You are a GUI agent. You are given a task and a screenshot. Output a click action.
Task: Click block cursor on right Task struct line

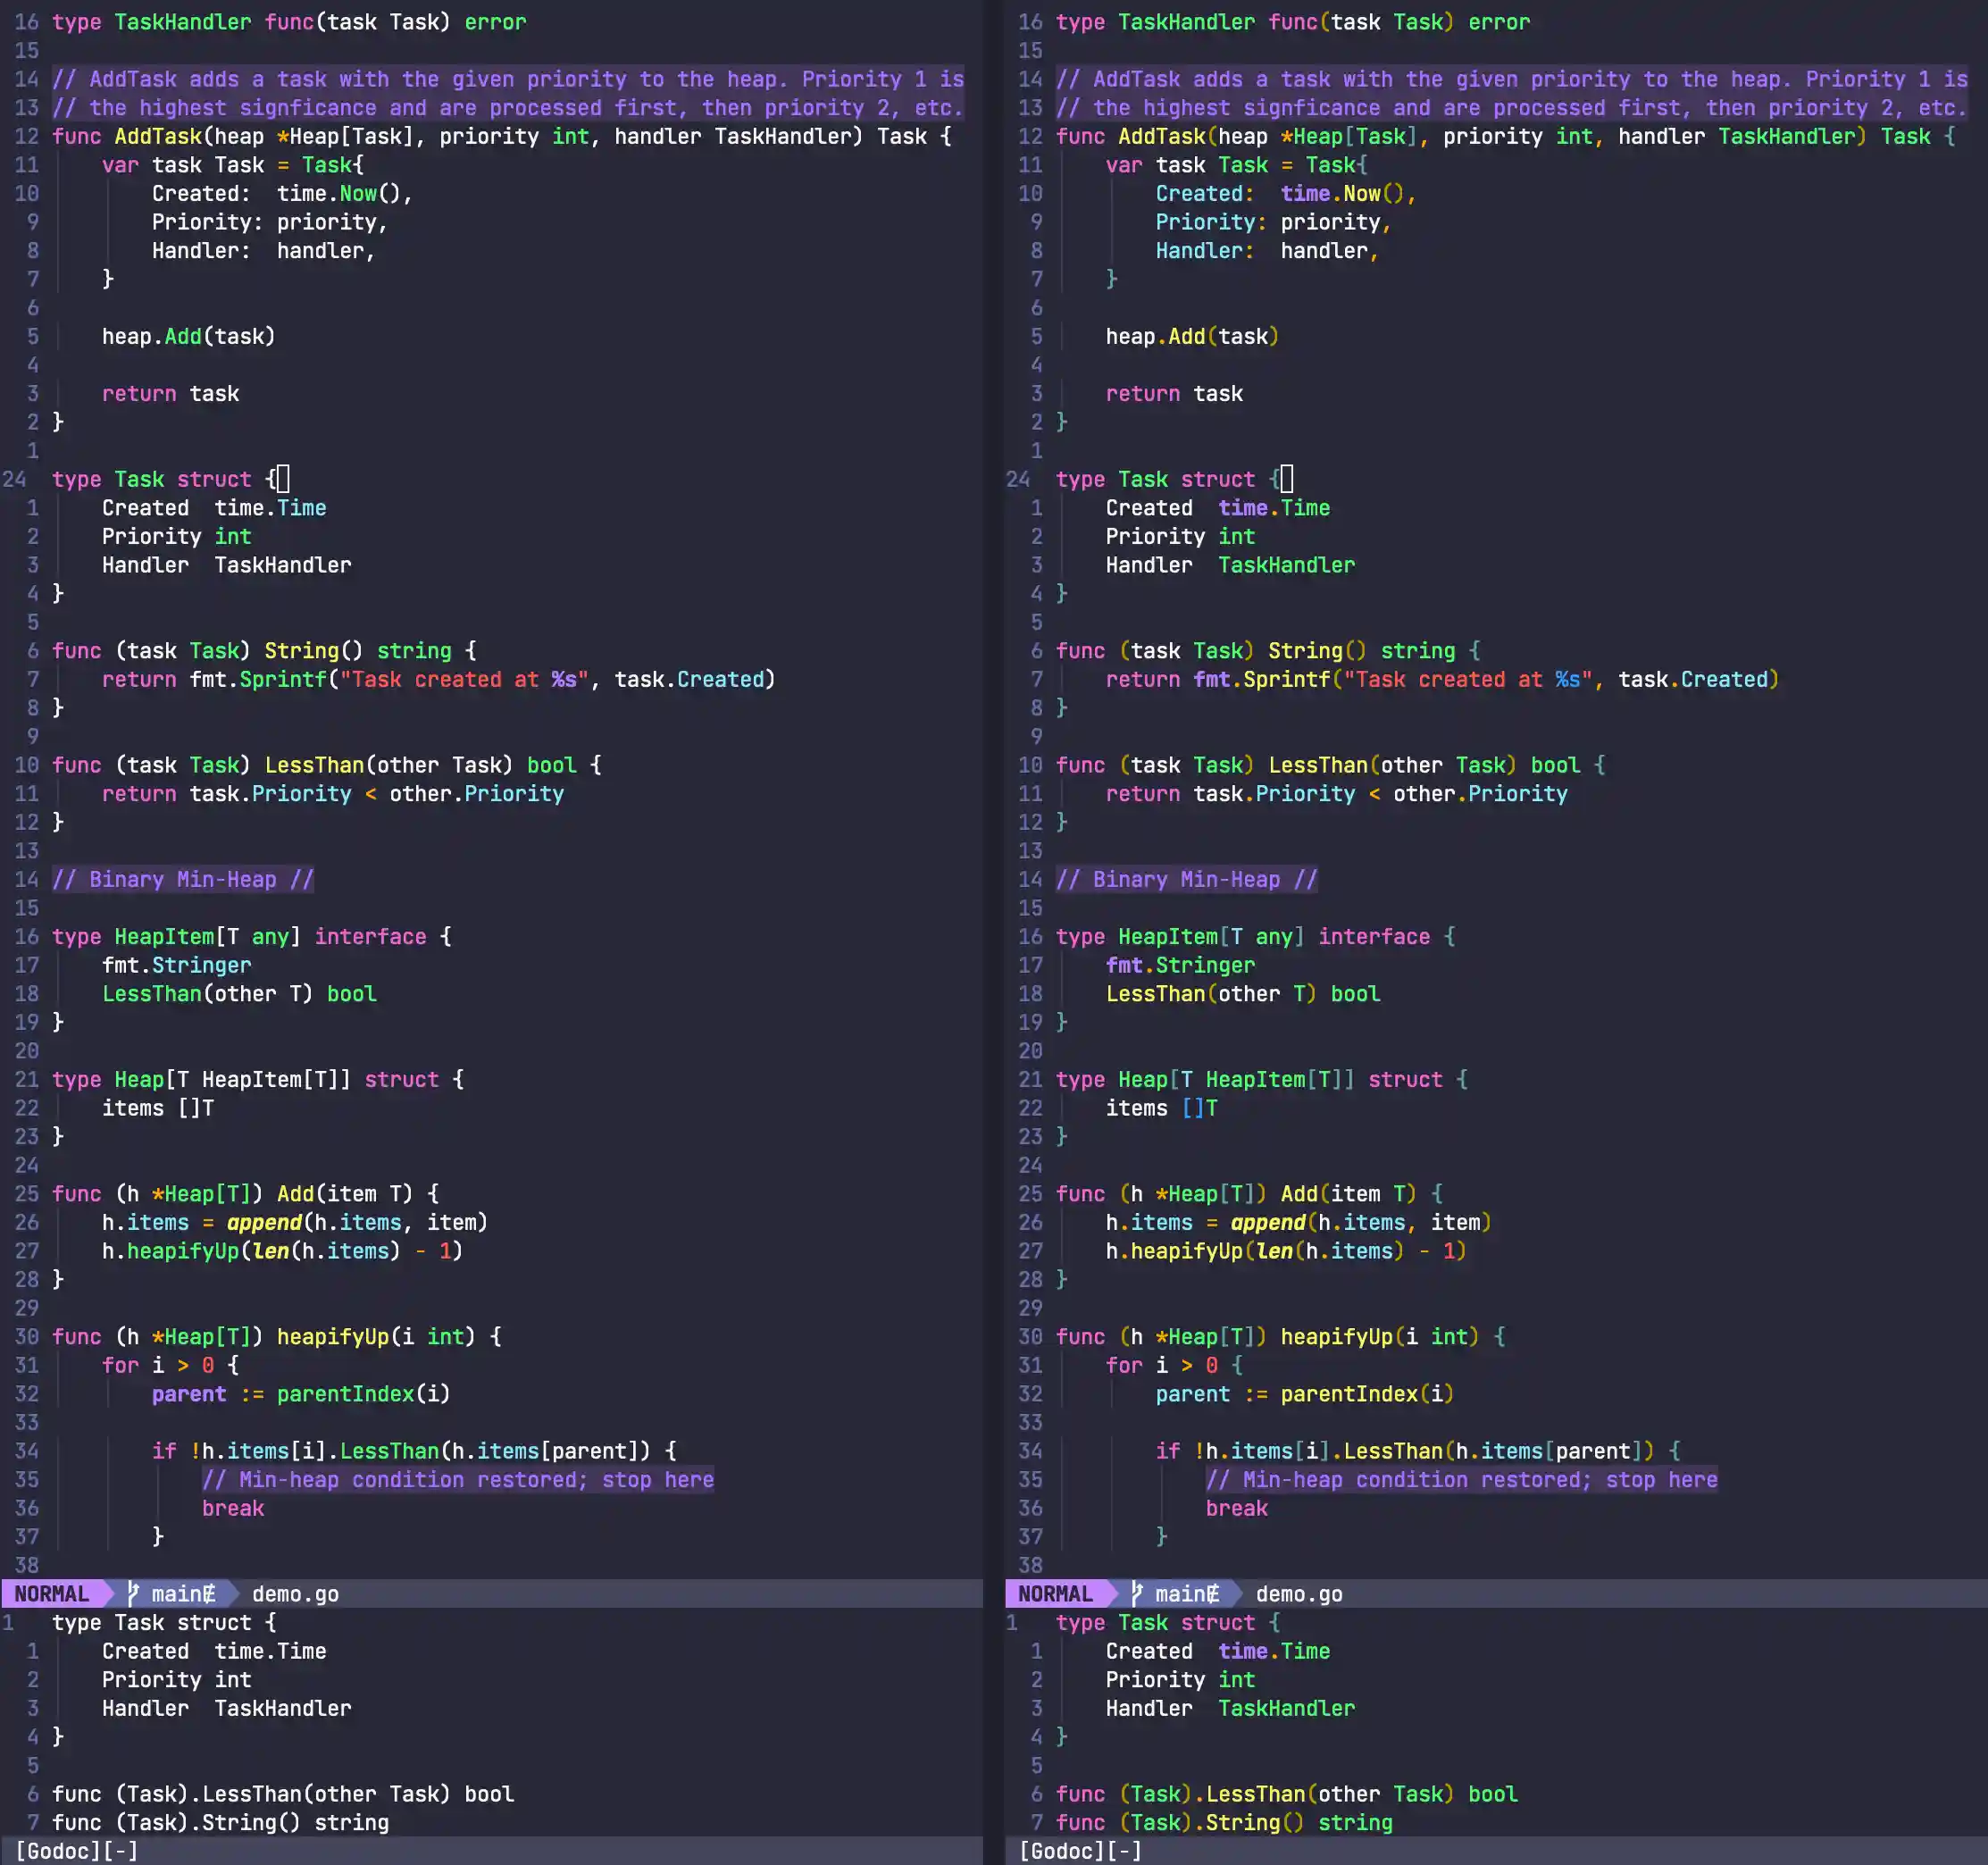[1287, 479]
